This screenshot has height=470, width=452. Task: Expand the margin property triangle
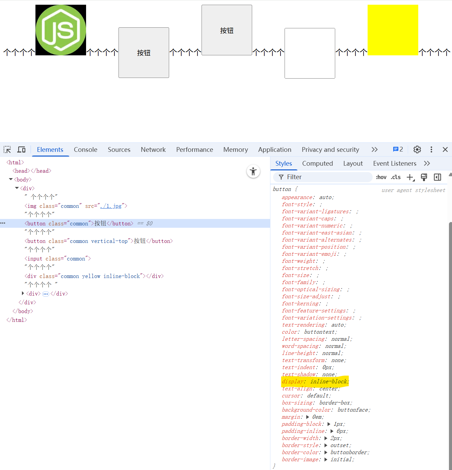pyautogui.click(x=308, y=417)
